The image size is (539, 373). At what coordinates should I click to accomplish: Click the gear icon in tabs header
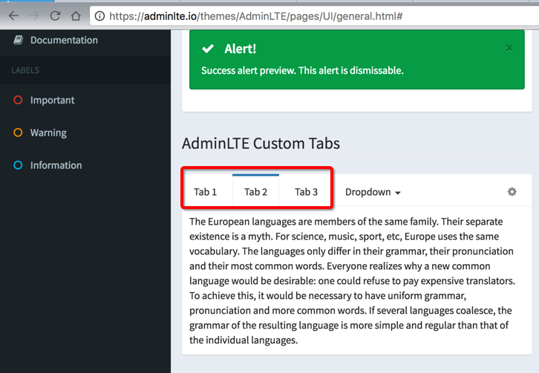(512, 191)
